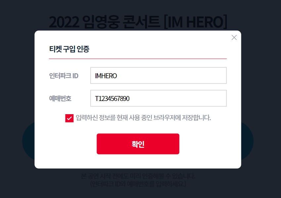Close the 티켓 구입 인증 dialog
The height and width of the screenshot is (198, 281).
(234, 38)
